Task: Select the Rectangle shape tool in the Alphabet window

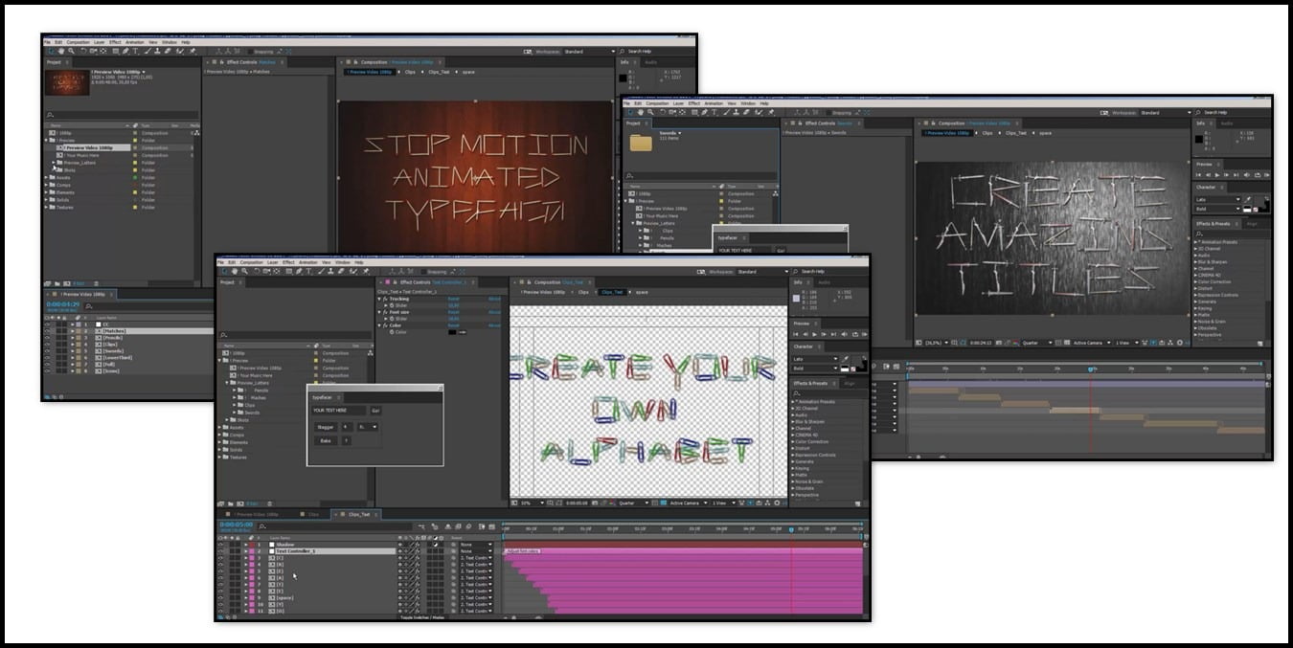Action: (x=289, y=272)
